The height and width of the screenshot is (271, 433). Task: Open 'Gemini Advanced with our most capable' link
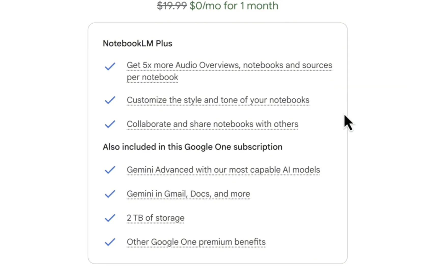pos(223,170)
